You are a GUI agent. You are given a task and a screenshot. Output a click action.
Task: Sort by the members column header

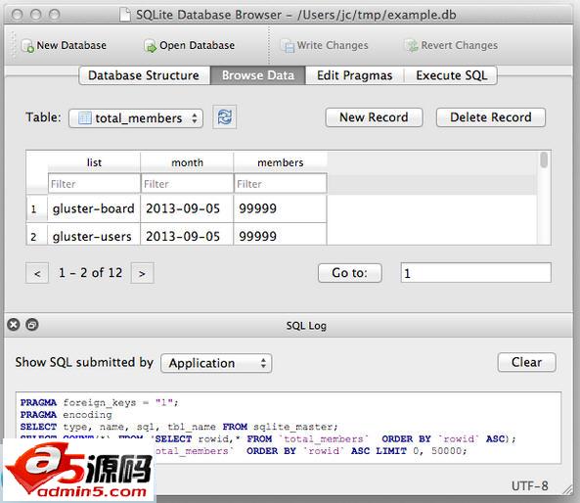click(x=281, y=162)
